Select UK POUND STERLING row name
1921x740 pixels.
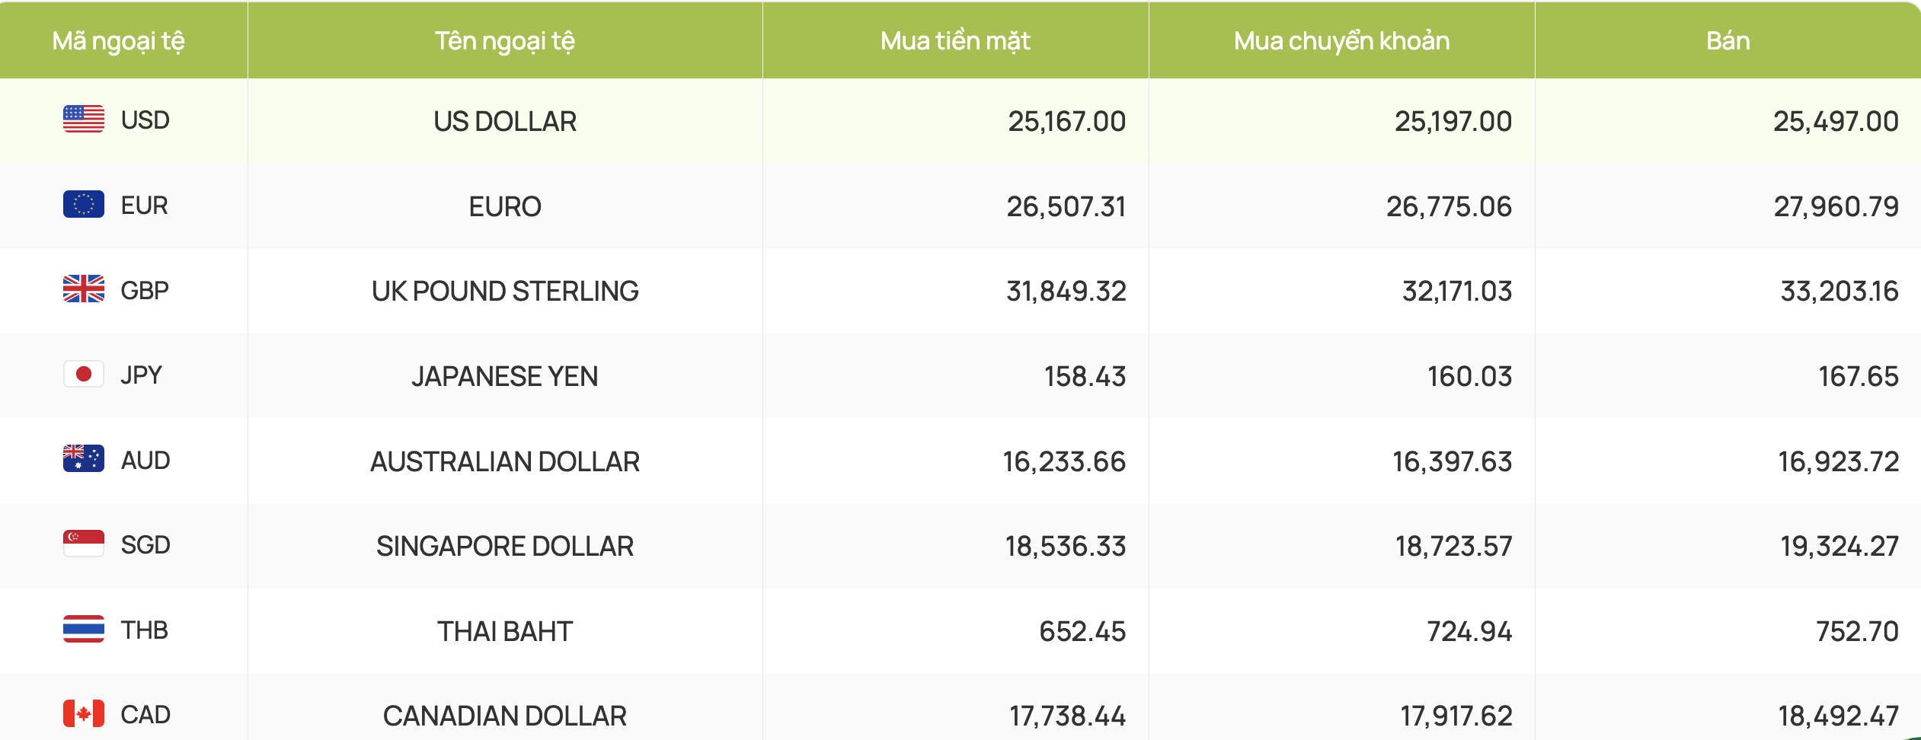[505, 292]
